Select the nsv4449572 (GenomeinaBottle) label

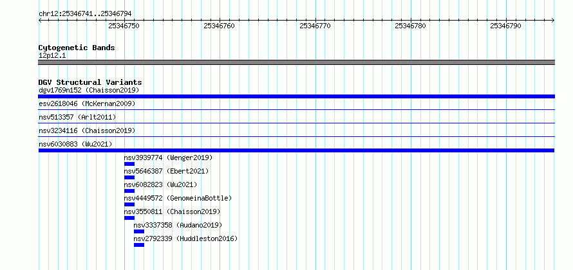point(178,198)
